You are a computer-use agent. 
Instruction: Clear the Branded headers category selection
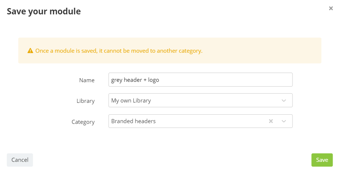tap(271, 121)
